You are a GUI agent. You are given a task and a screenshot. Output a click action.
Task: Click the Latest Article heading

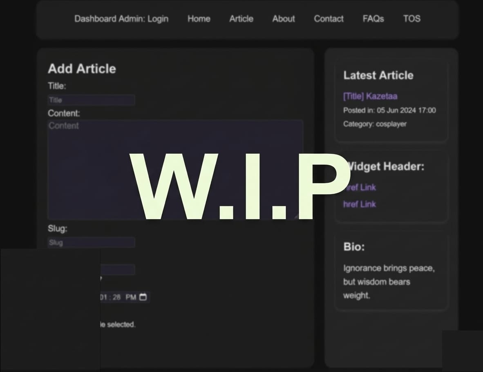(x=378, y=75)
